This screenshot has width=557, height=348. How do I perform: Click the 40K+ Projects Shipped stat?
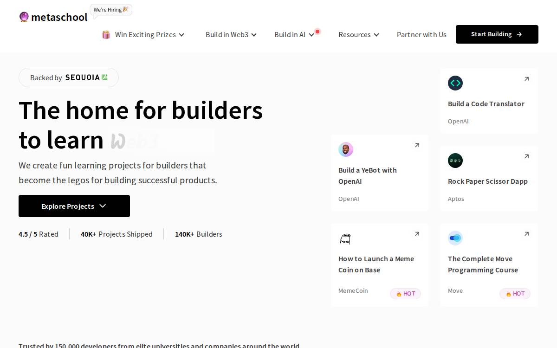pyautogui.click(x=117, y=234)
